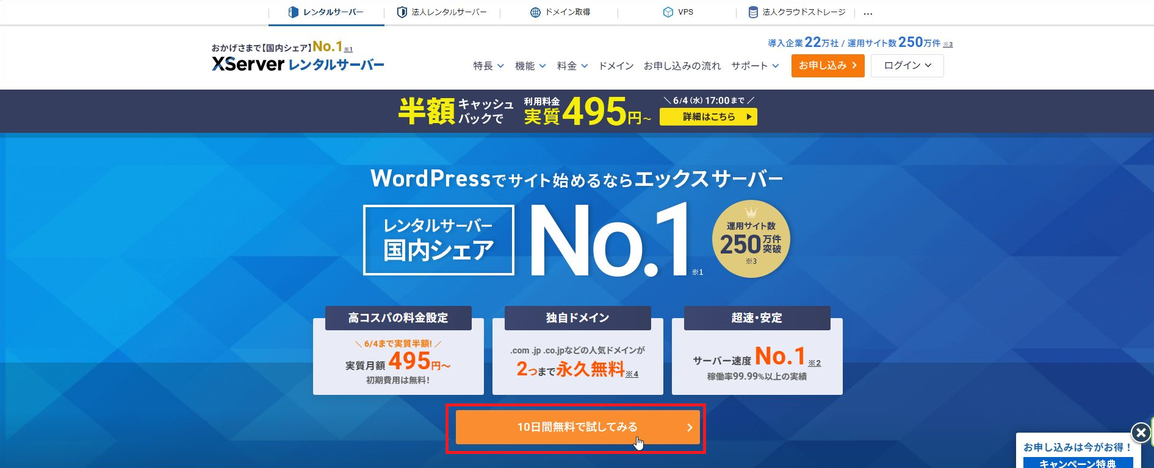Expand the サポート menu

click(x=756, y=66)
